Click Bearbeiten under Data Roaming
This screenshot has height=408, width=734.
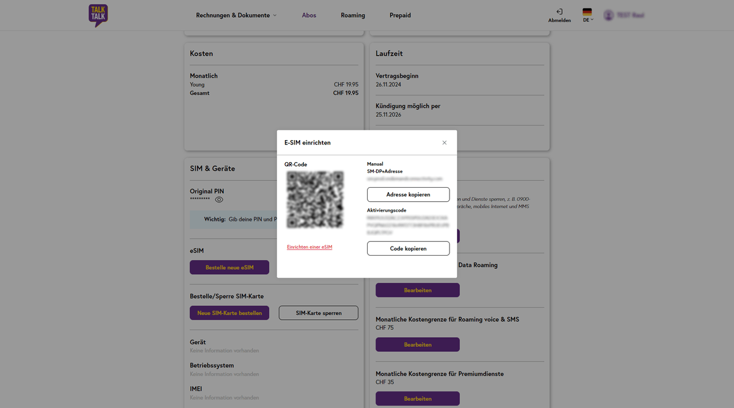pyautogui.click(x=418, y=290)
